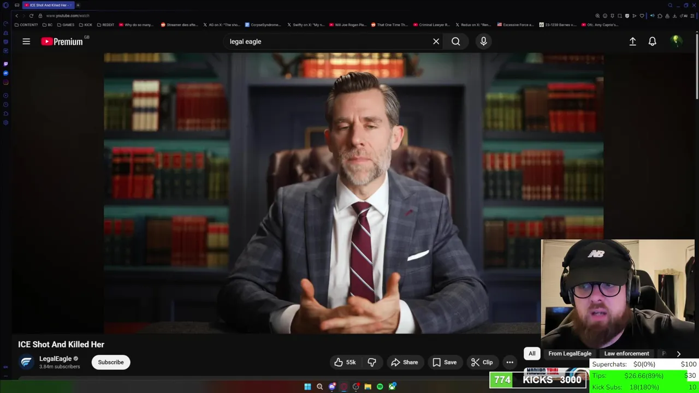Open the sidebar history clock icon

click(6, 104)
